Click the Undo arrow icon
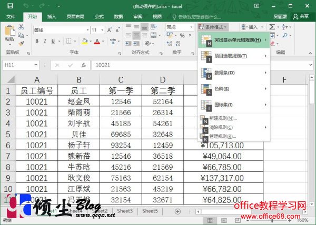 point(26,6)
